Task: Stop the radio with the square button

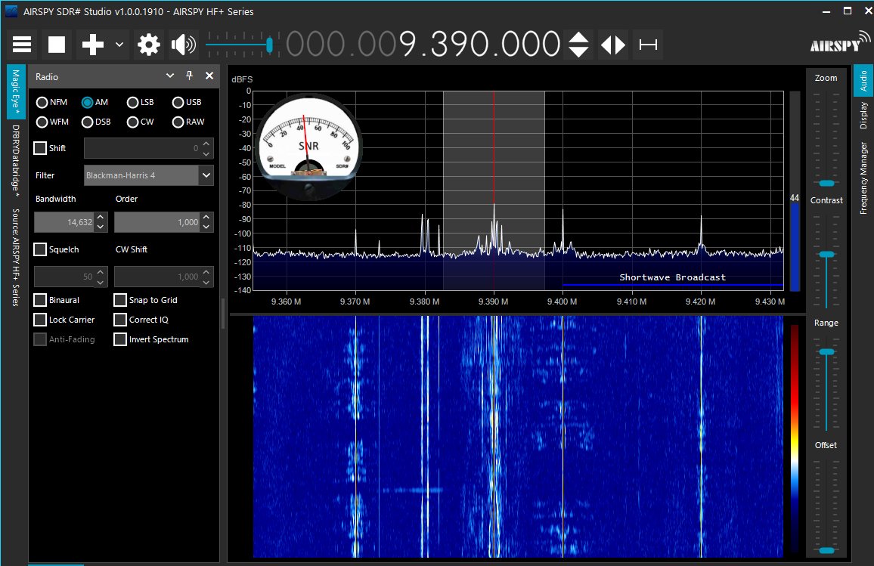Action: click(x=56, y=44)
